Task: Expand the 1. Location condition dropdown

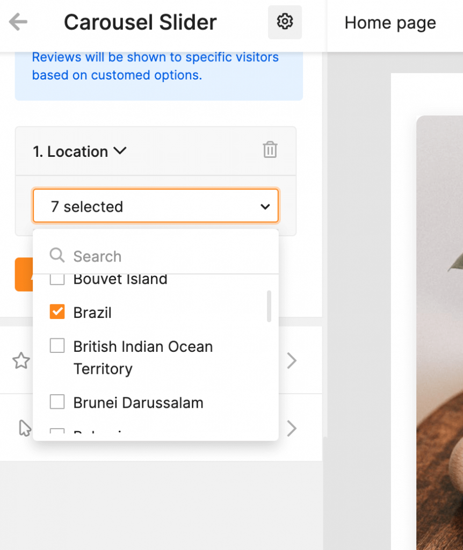Action: pyautogui.click(x=79, y=151)
